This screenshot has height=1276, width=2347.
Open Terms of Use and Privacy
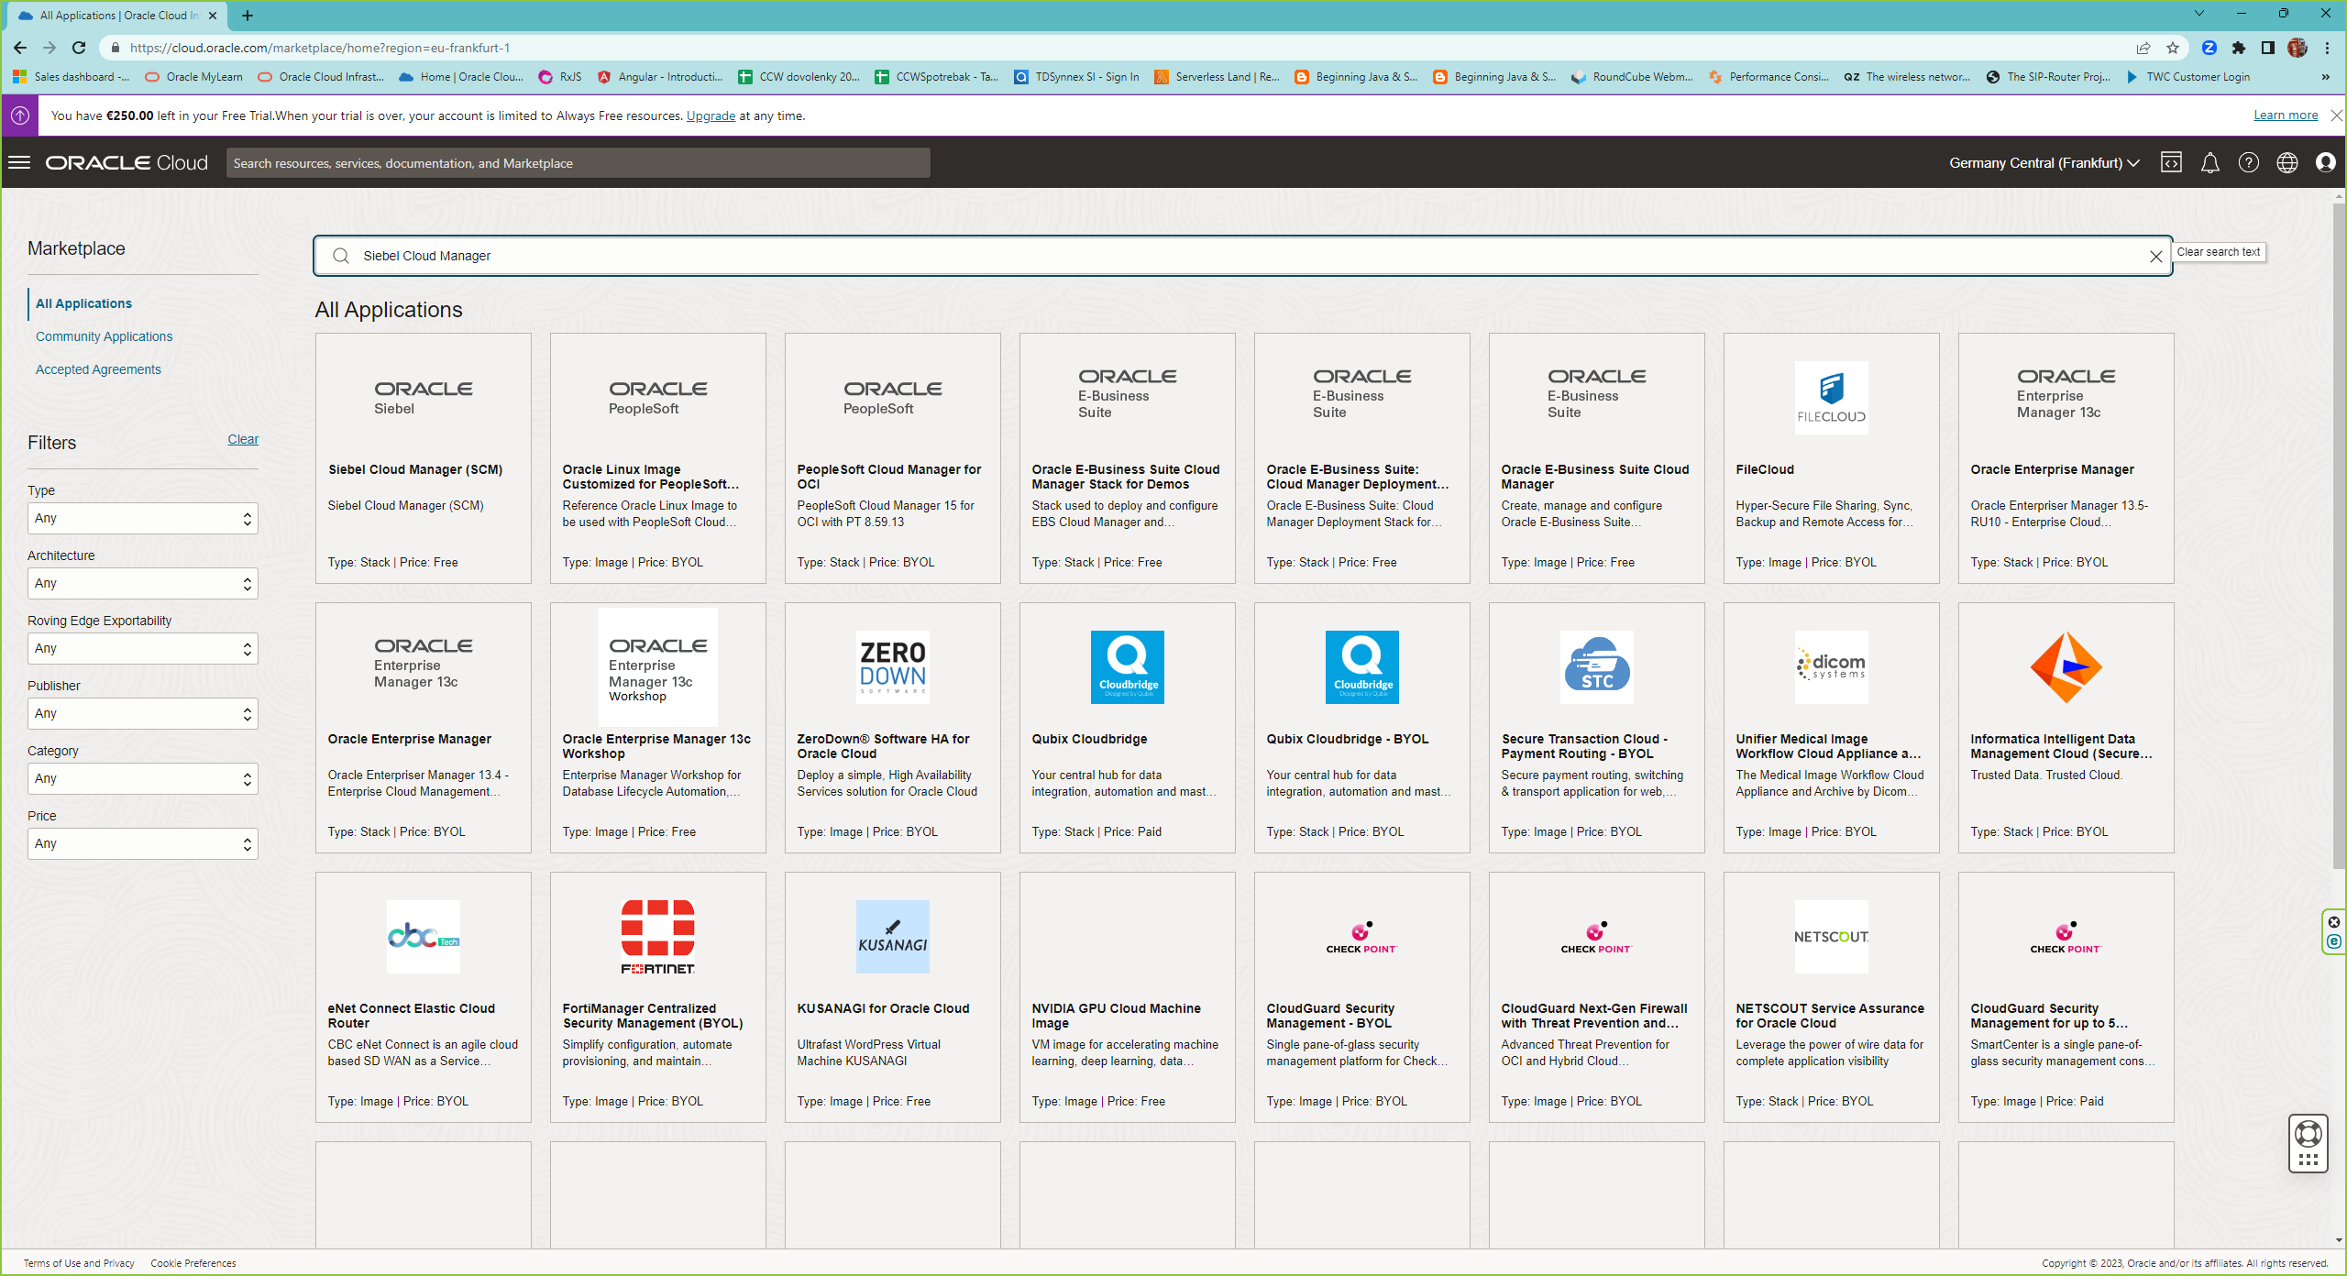click(79, 1263)
